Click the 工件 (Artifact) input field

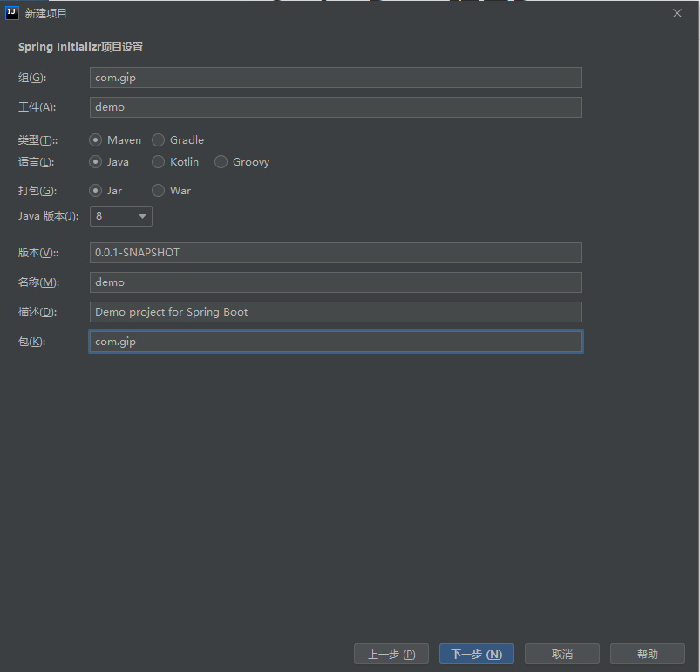pos(336,107)
